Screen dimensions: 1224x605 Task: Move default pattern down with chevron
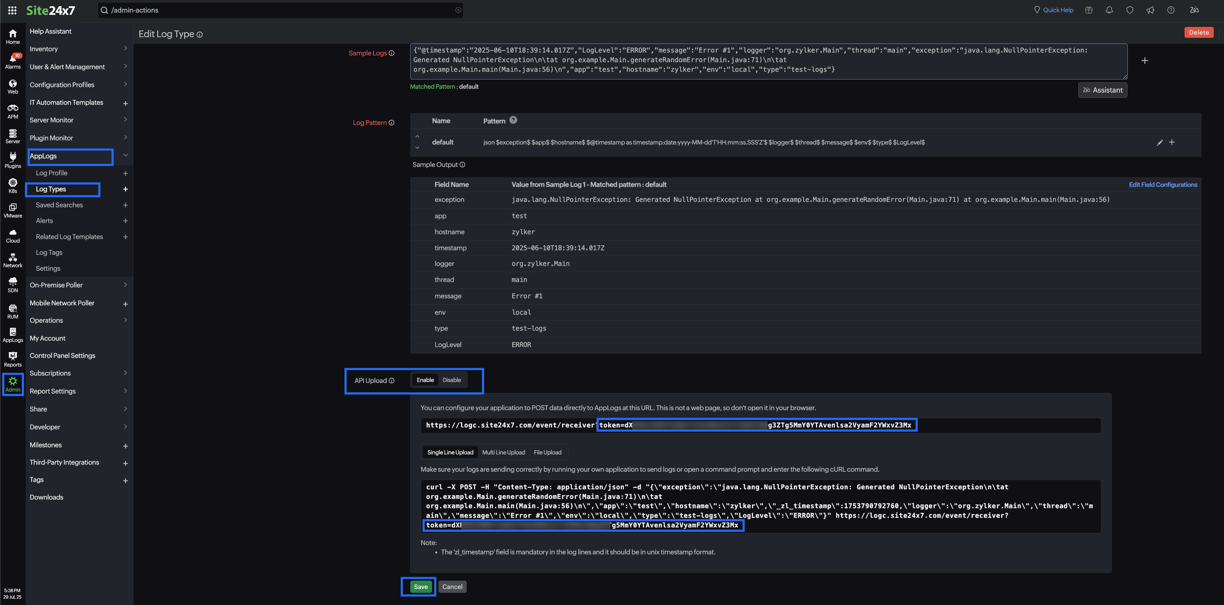point(417,148)
